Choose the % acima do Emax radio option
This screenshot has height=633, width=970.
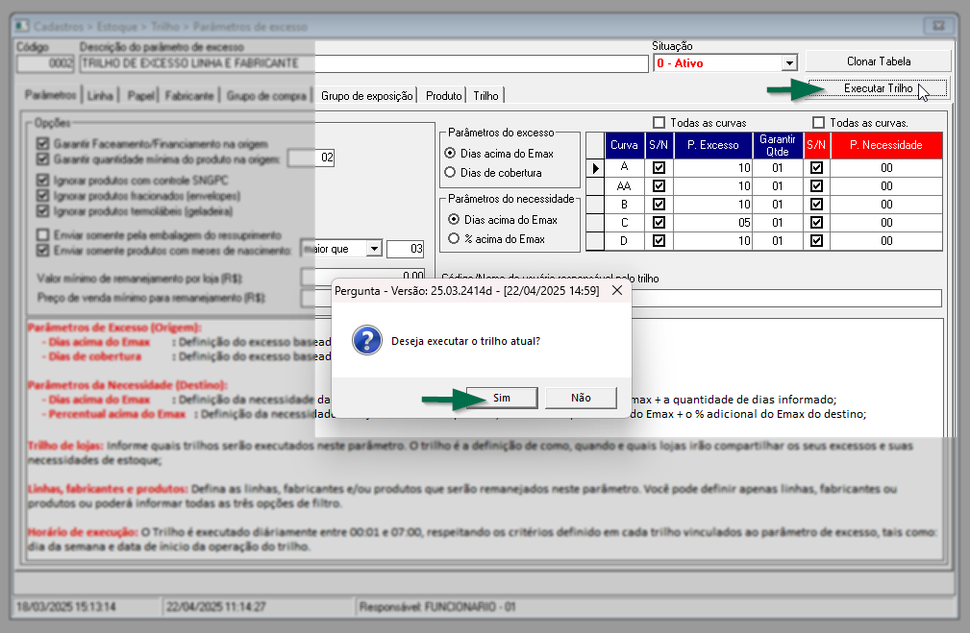(454, 238)
